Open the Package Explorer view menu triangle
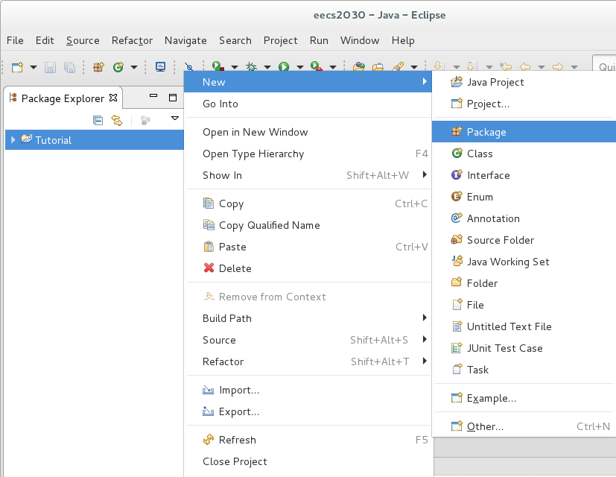616x477 pixels. click(x=175, y=119)
